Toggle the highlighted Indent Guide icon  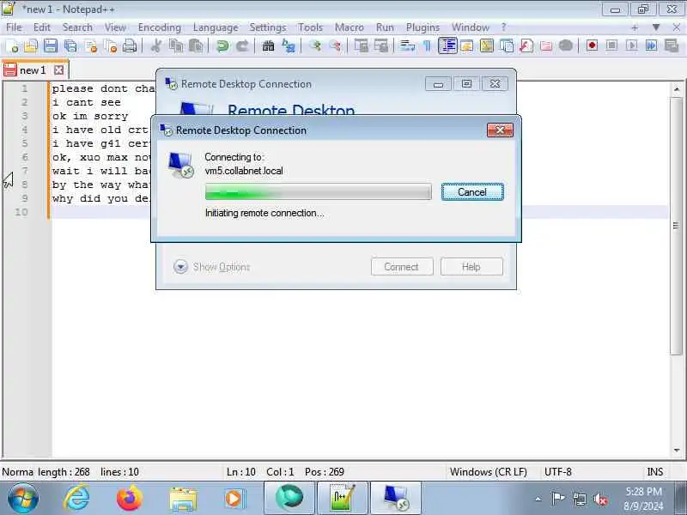click(447, 45)
